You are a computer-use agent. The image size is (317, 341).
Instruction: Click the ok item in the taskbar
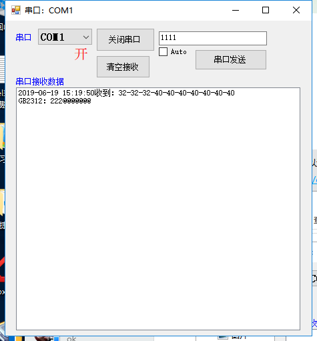(71, 338)
